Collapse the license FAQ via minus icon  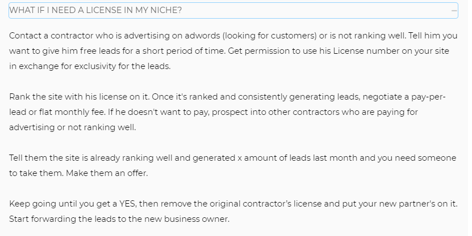pyautogui.click(x=454, y=11)
